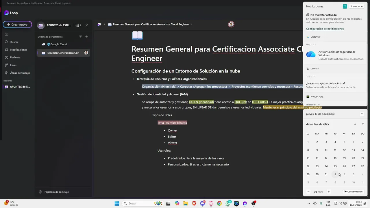Open Buscar in Loop sidebar
The height and width of the screenshot is (208, 370).
click(x=14, y=42)
